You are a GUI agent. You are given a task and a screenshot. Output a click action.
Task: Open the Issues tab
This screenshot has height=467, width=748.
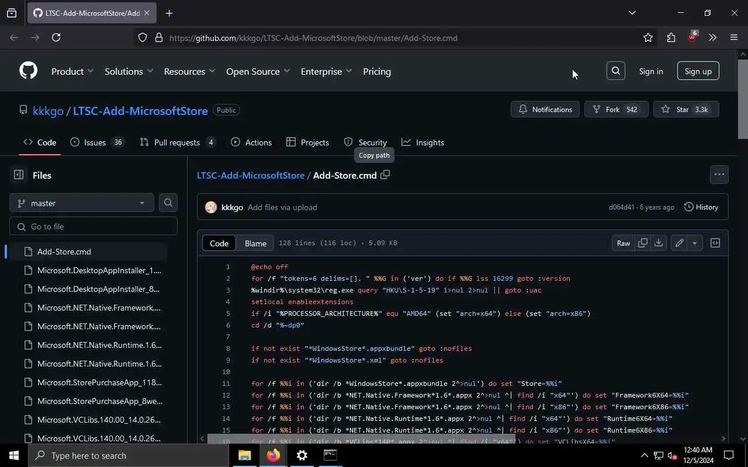pos(97,142)
